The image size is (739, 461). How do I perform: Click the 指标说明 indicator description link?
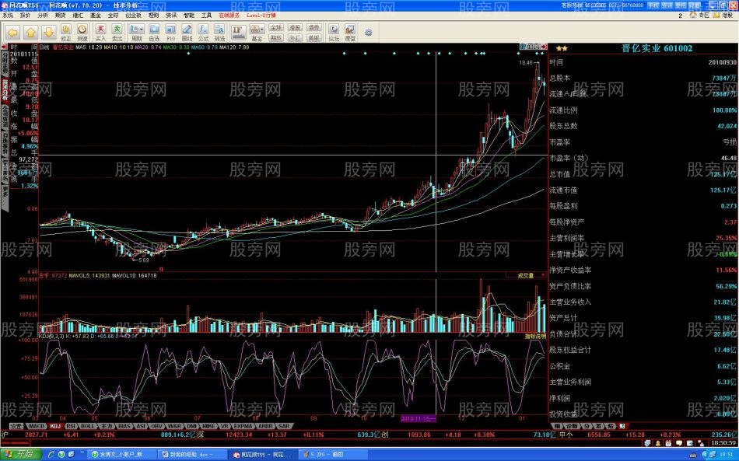click(x=535, y=336)
